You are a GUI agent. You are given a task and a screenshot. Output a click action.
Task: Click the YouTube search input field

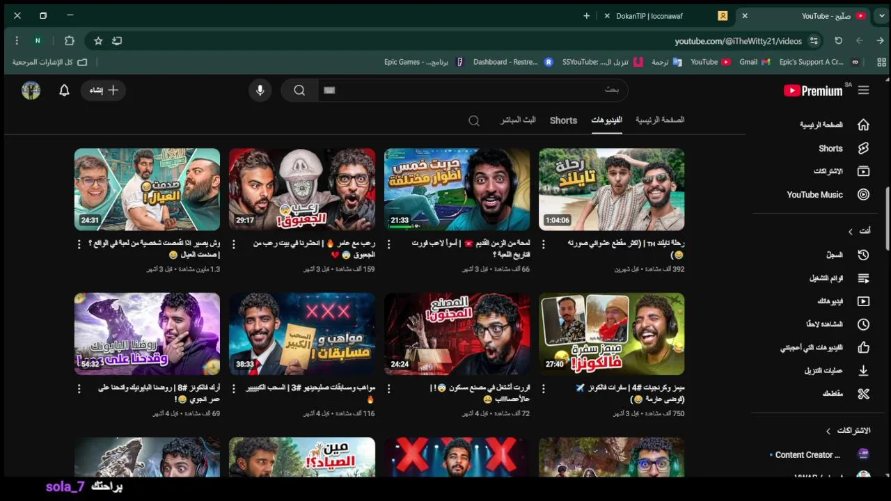click(473, 90)
